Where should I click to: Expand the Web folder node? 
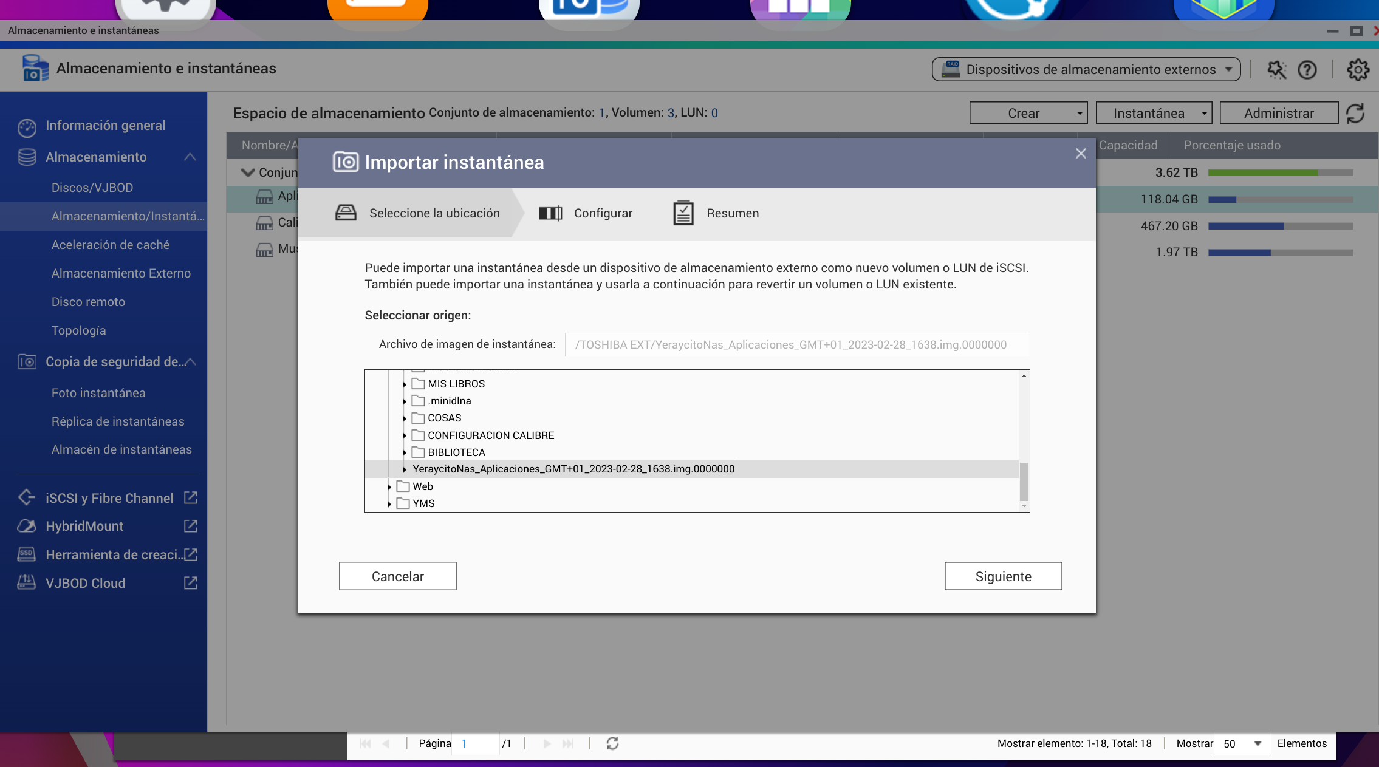point(389,487)
